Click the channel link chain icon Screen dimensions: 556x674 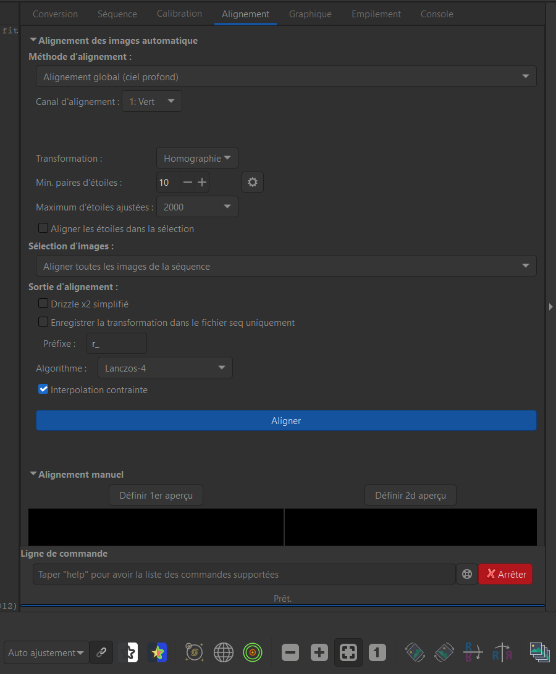pyautogui.click(x=101, y=652)
